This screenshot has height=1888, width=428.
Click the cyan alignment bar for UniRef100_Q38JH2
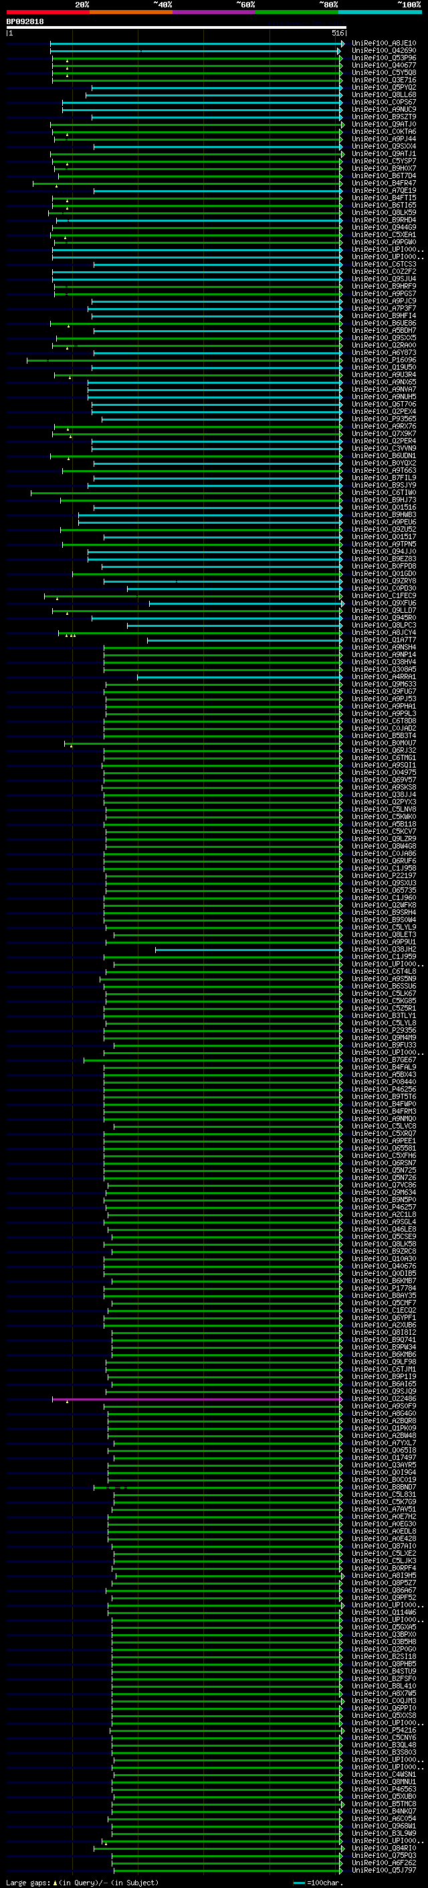coord(249,949)
